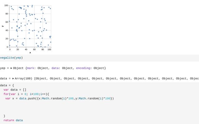Click the 'return data' code line
Image resolution: width=199 pixels, height=124 pixels.
click(13, 120)
